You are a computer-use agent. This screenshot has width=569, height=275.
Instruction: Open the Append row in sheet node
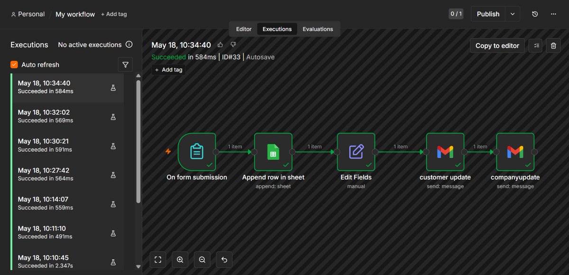(273, 152)
